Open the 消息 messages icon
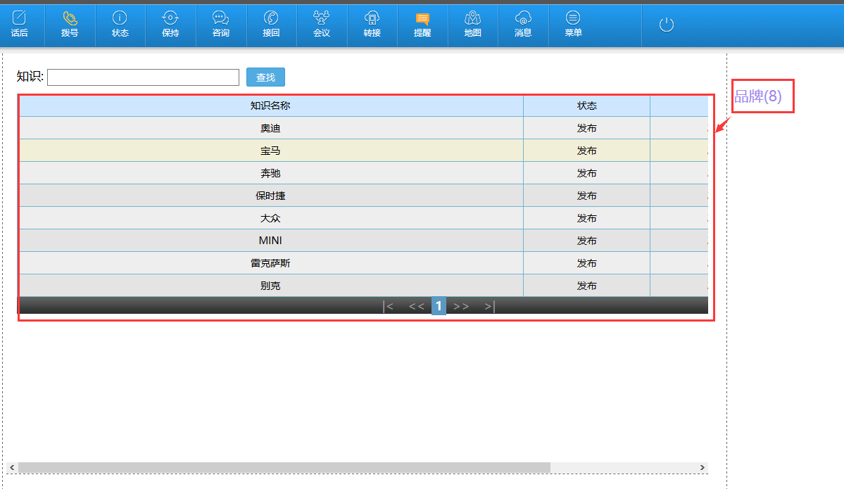 [x=523, y=25]
